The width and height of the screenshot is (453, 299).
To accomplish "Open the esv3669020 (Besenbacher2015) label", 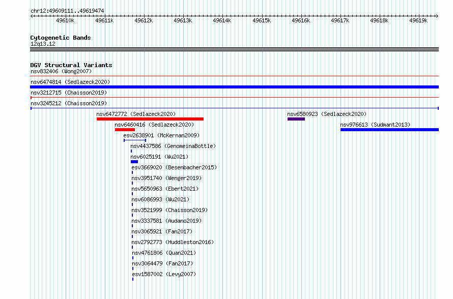I will (x=174, y=167).
